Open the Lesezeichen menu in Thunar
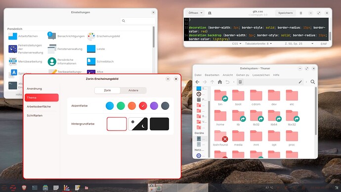341x192 pixels. coord(261,75)
